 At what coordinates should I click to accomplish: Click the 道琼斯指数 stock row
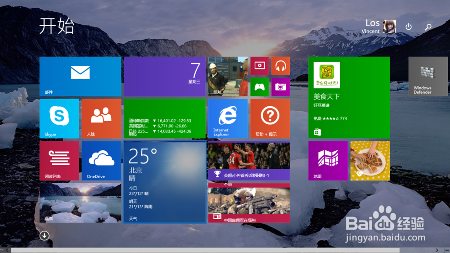(160, 121)
